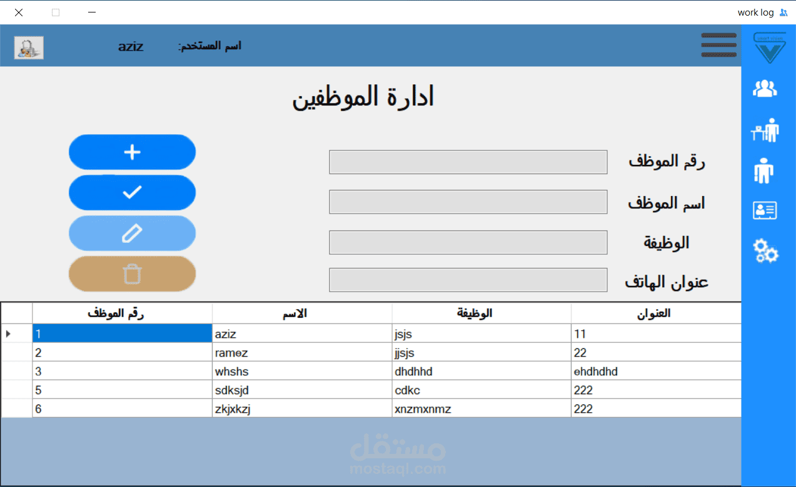
Task: Select the job cell jjsjs
Action: tap(481, 352)
